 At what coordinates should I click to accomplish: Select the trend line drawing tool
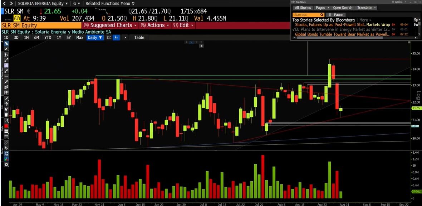(x=6, y=60)
